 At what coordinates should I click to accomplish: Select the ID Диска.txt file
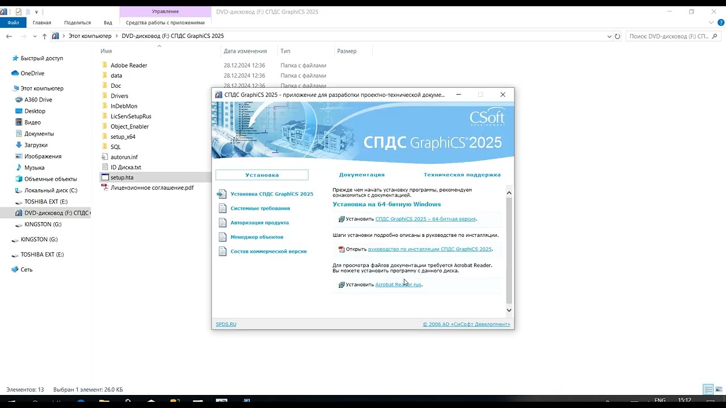126,168
